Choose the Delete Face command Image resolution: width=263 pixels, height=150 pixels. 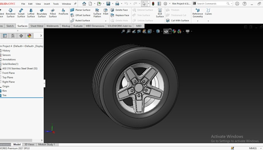pyautogui.click(x=119, y=10)
